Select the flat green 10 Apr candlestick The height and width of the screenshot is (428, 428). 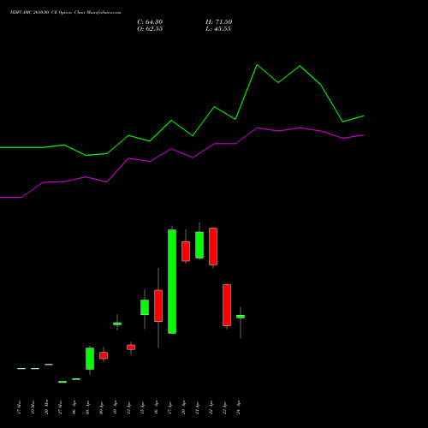(117, 324)
